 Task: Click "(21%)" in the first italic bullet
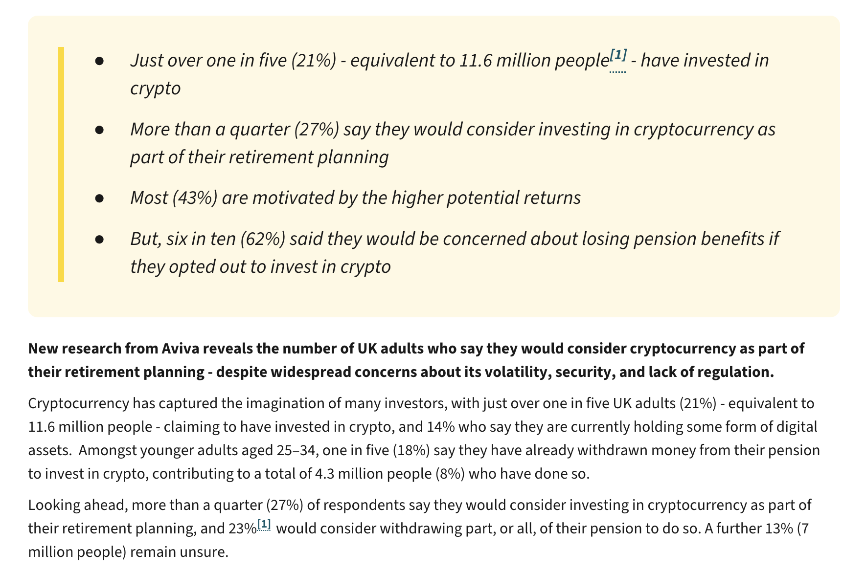[x=314, y=61]
